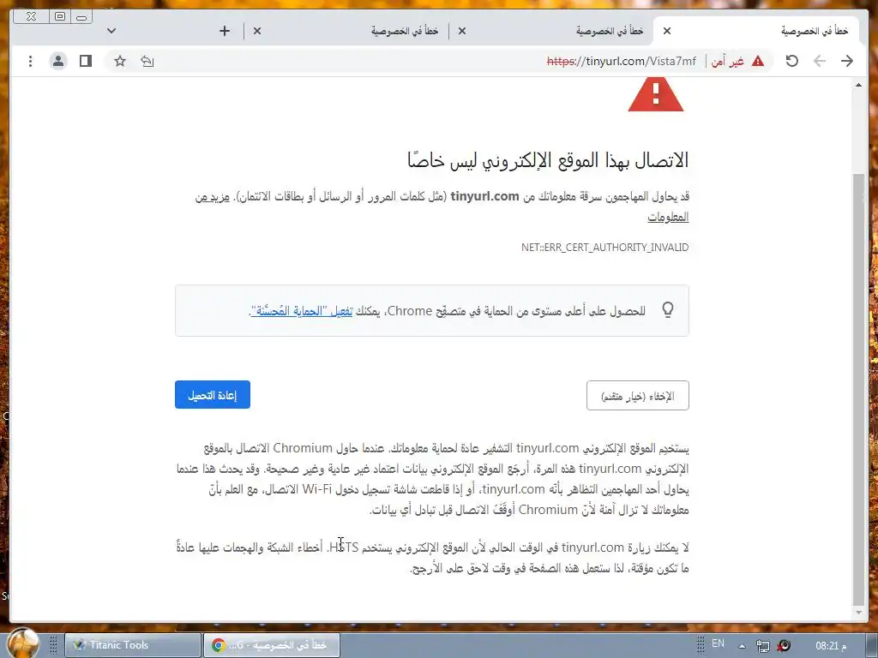Click the window maximize button
The height and width of the screenshot is (658, 878).
coord(59,17)
